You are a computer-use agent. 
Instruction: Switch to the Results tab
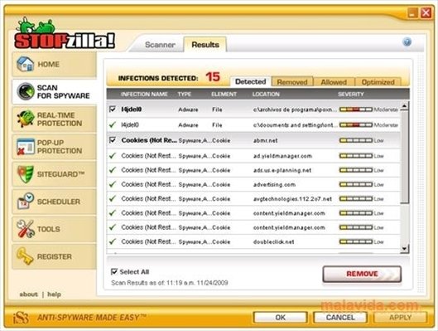point(205,45)
